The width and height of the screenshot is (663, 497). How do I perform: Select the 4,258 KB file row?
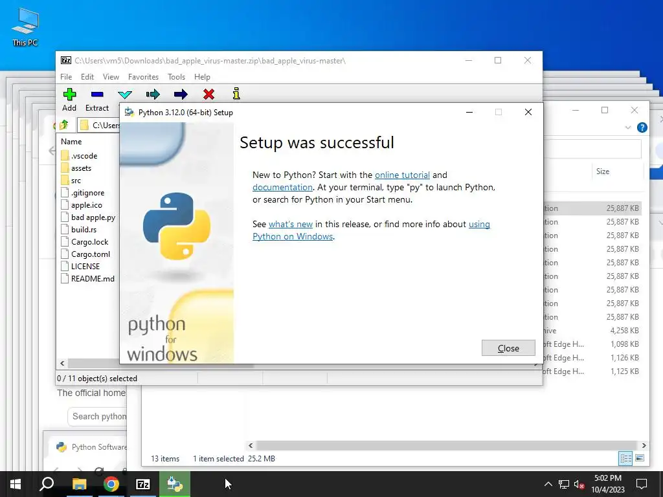(x=592, y=331)
